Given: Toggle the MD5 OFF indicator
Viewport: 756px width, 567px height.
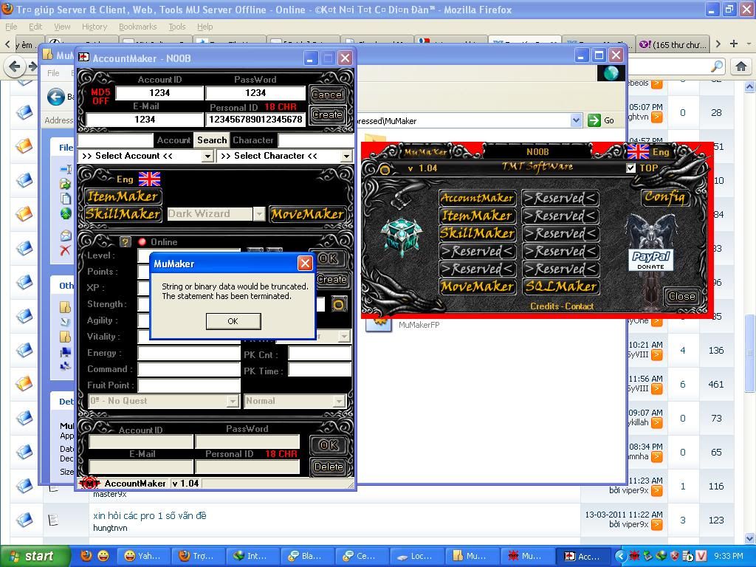Looking at the screenshot, I should pos(100,97).
